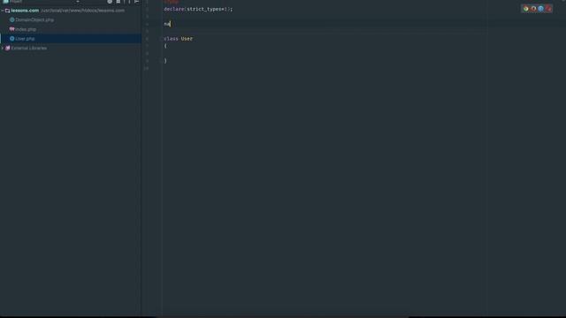
Task: Open project panel gear settings
Action: (x=110, y=2)
